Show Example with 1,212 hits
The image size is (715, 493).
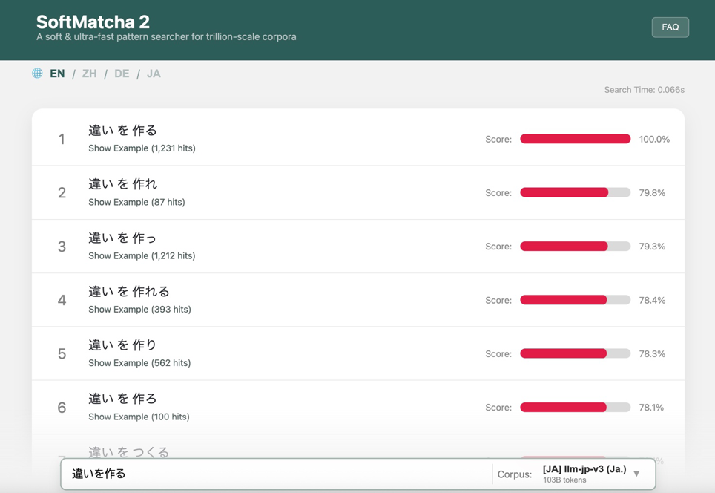pyautogui.click(x=142, y=255)
